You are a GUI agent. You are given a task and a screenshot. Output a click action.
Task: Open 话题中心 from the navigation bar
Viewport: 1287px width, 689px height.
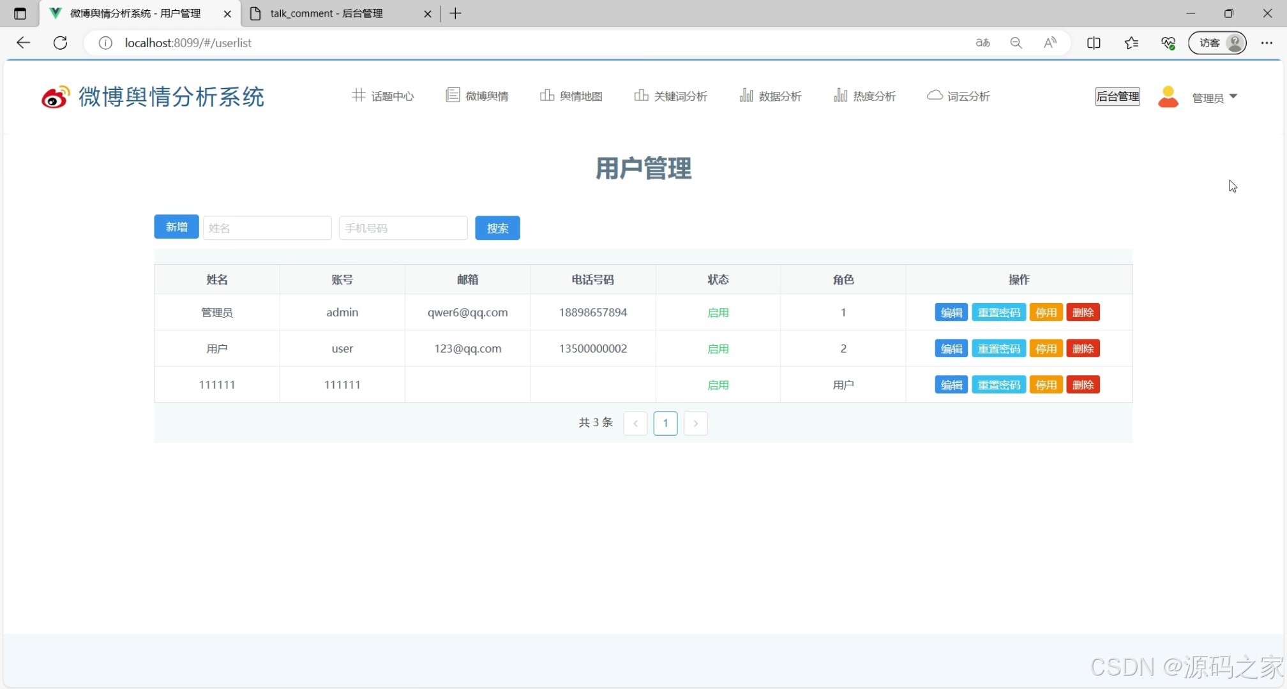(382, 96)
